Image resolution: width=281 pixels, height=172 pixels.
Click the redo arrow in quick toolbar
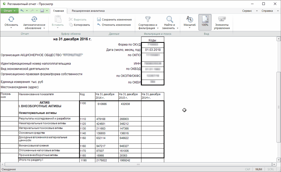[x=32, y=11]
